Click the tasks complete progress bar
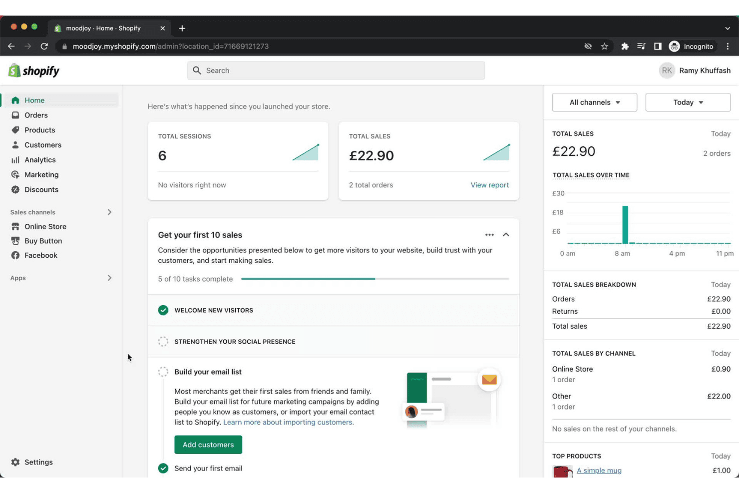Viewport: 739px width, 493px height. tap(375, 279)
